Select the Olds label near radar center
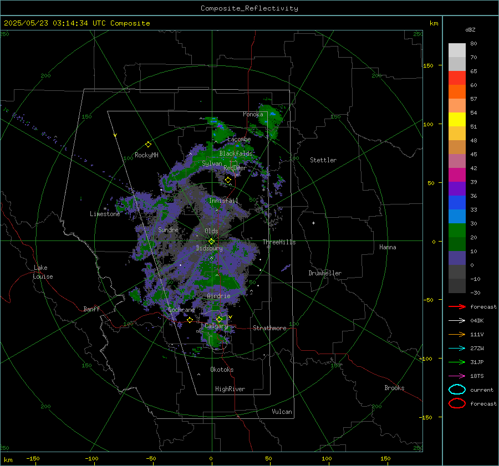The height and width of the screenshot is (466, 499). click(x=211, y=231)
